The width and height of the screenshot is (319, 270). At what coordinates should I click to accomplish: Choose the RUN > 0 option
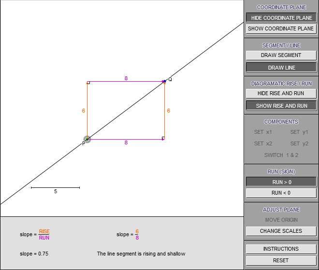281,182
